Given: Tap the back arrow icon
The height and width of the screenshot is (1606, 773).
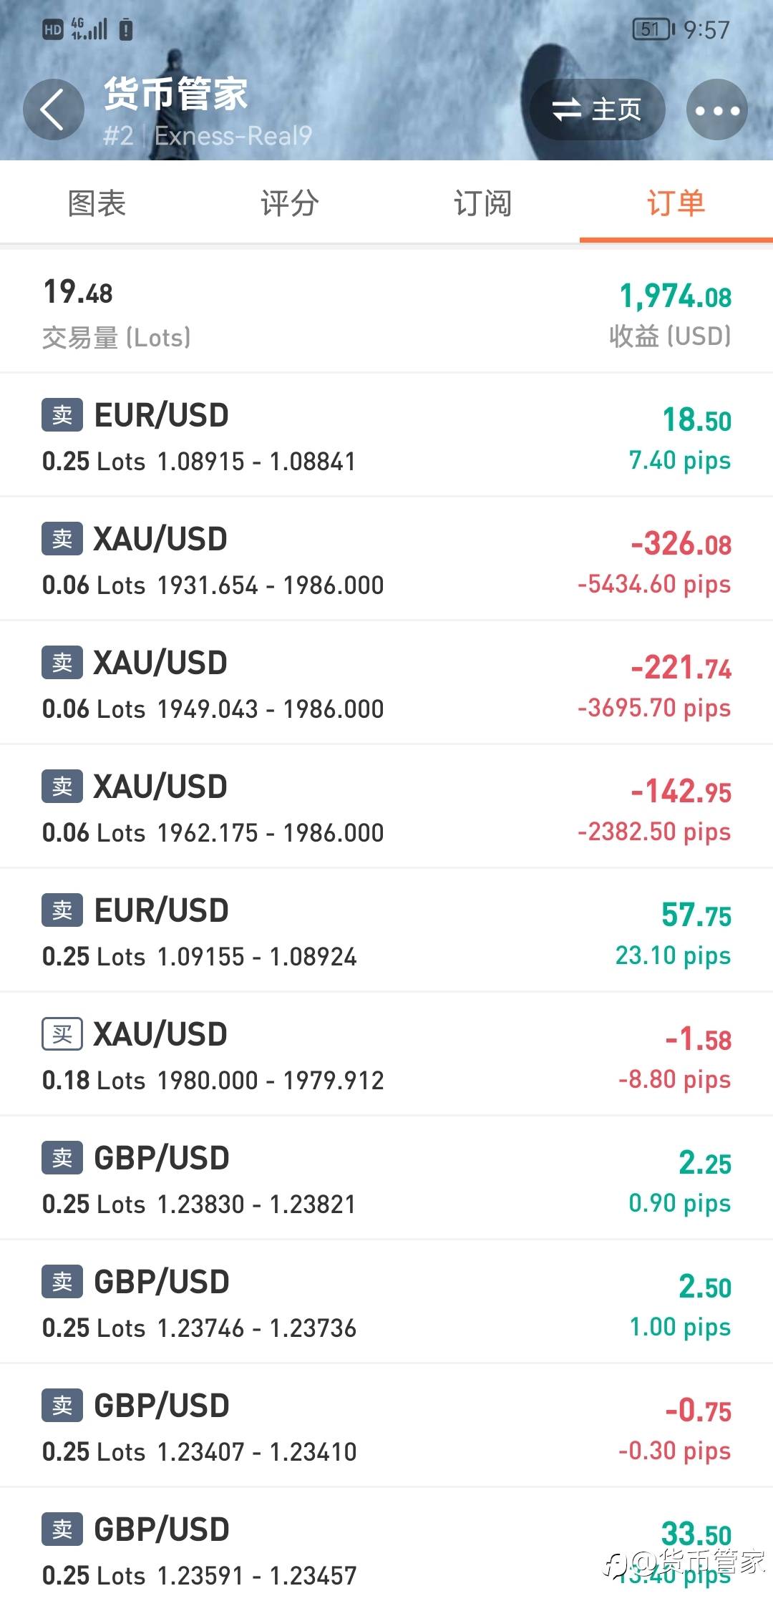Looking at the screenshot, I should coord(53,109).
